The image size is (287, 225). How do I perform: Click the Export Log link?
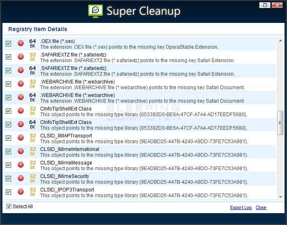[241, 207]
